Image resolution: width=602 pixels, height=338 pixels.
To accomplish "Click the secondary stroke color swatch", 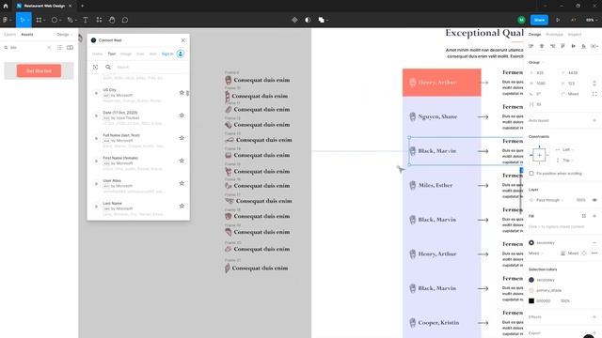I will (x=531, y=242).
